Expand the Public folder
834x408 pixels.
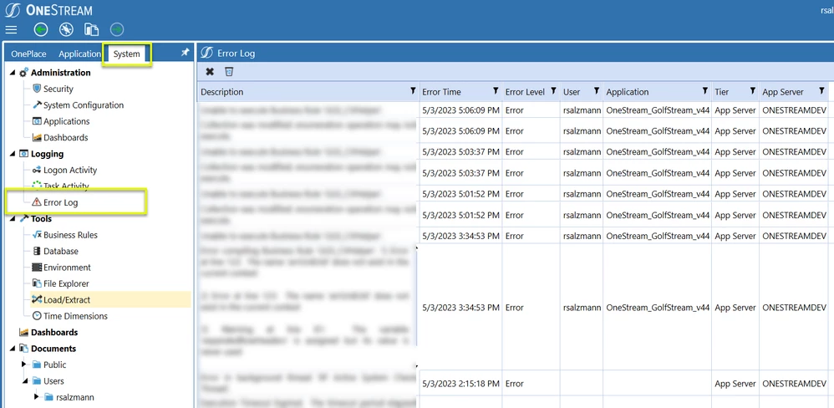(24, 365)
